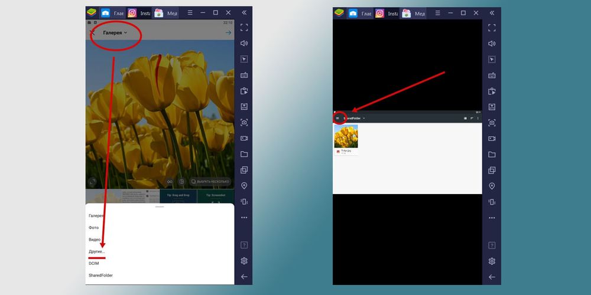Take screenshot using right sidebar camera icon
Image resolution: width=591 pixels, height=295 pixels.
pos(491,123)
